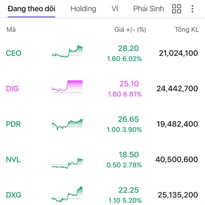Open the NVL sparkline chart
The width and height of the screenshot is (205, 205).
[67, 163]
